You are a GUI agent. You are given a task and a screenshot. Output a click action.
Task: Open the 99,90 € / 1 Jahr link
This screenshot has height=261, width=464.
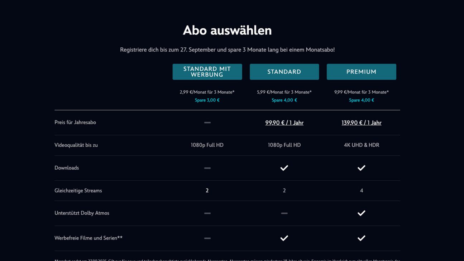tap(284, 123)
